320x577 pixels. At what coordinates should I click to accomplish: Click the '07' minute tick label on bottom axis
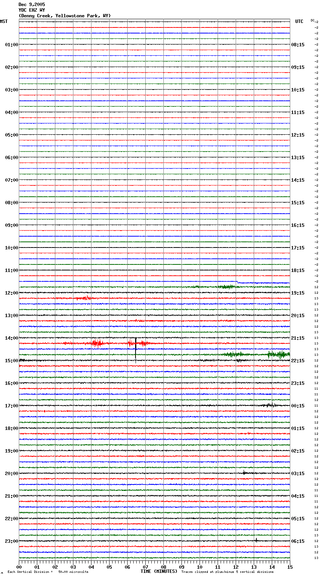145,567
